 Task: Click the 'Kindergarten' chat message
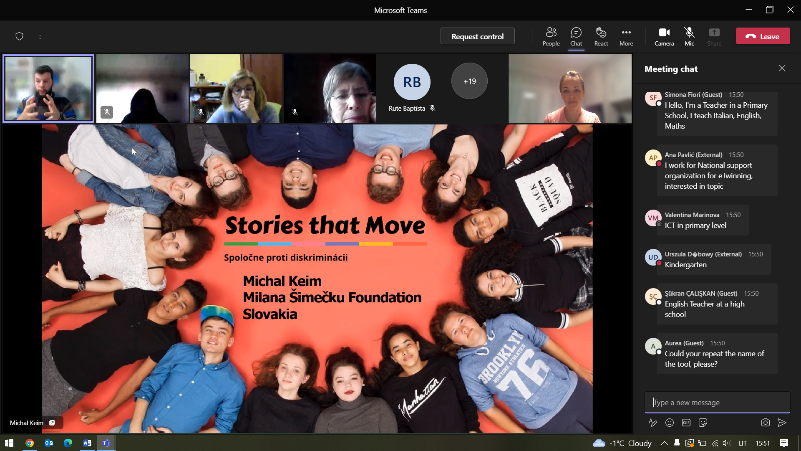[685, 265]
